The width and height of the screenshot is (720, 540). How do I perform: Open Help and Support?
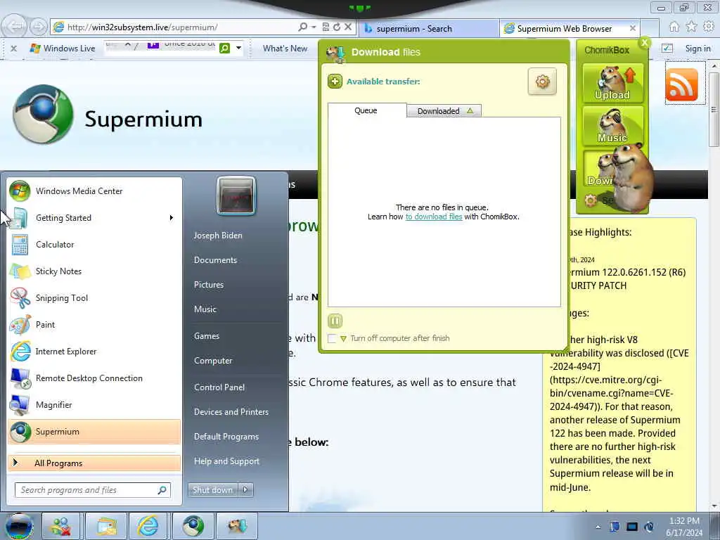coord(226,461)
